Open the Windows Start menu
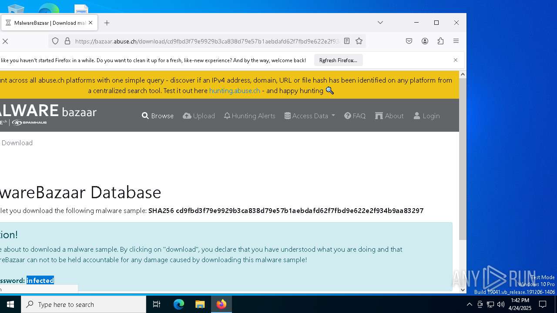The height and width of the screenshot is (313, 557). (10, 304)
